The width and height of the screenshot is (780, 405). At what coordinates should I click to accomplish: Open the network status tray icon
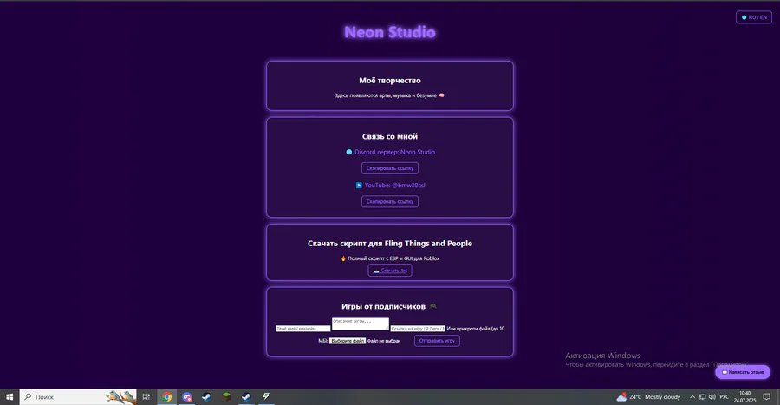702,397
